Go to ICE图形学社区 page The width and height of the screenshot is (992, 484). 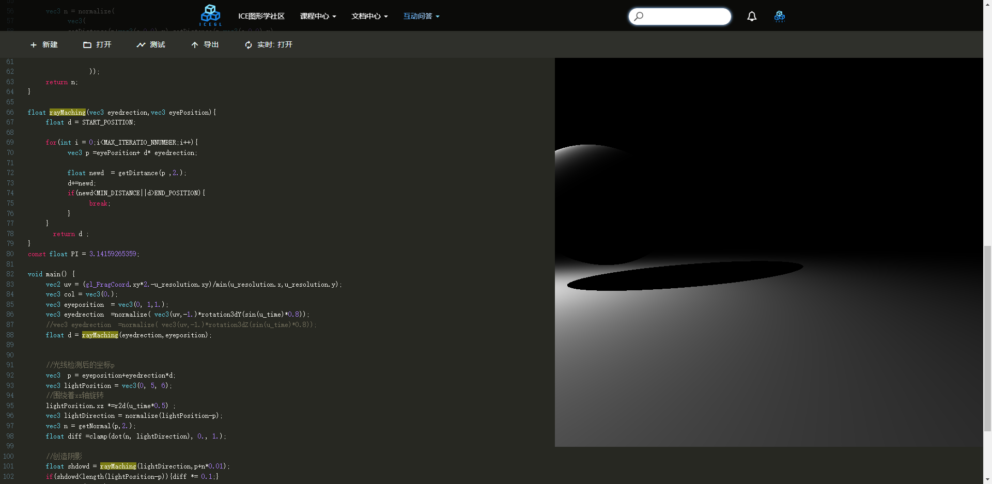pyautogui.click(x=261, y=17)
